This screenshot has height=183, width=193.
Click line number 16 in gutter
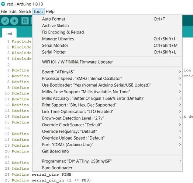(x=7, y=128)
